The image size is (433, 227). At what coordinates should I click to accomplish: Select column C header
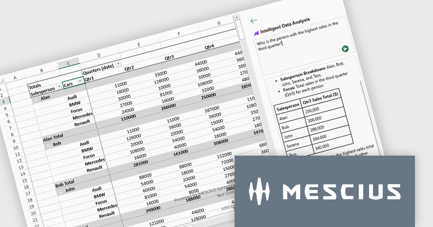[x=69, y=64]
